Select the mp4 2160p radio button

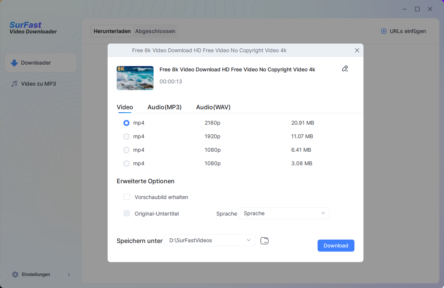coord(126,123)
